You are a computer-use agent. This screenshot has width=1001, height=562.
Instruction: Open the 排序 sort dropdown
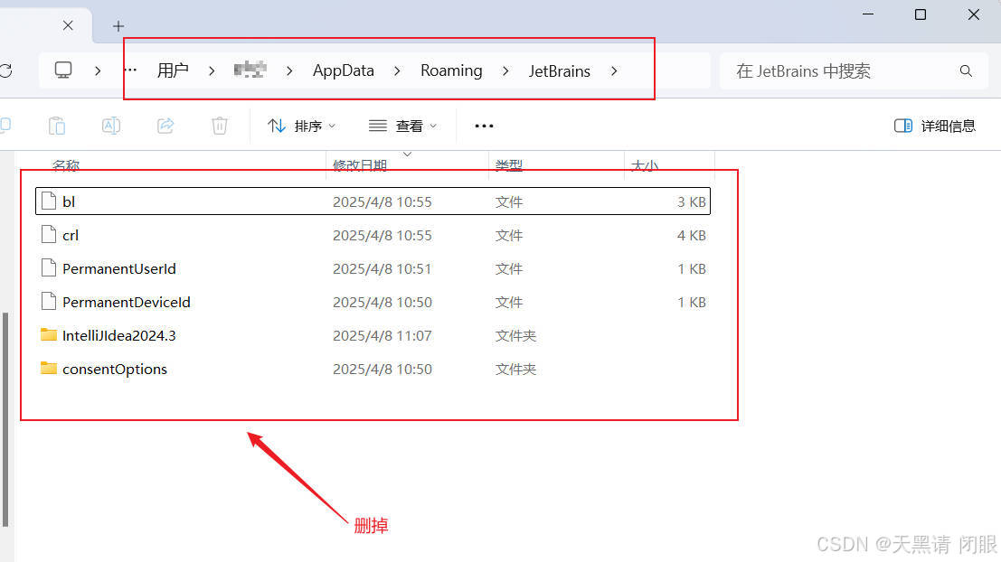coord(300,126)
